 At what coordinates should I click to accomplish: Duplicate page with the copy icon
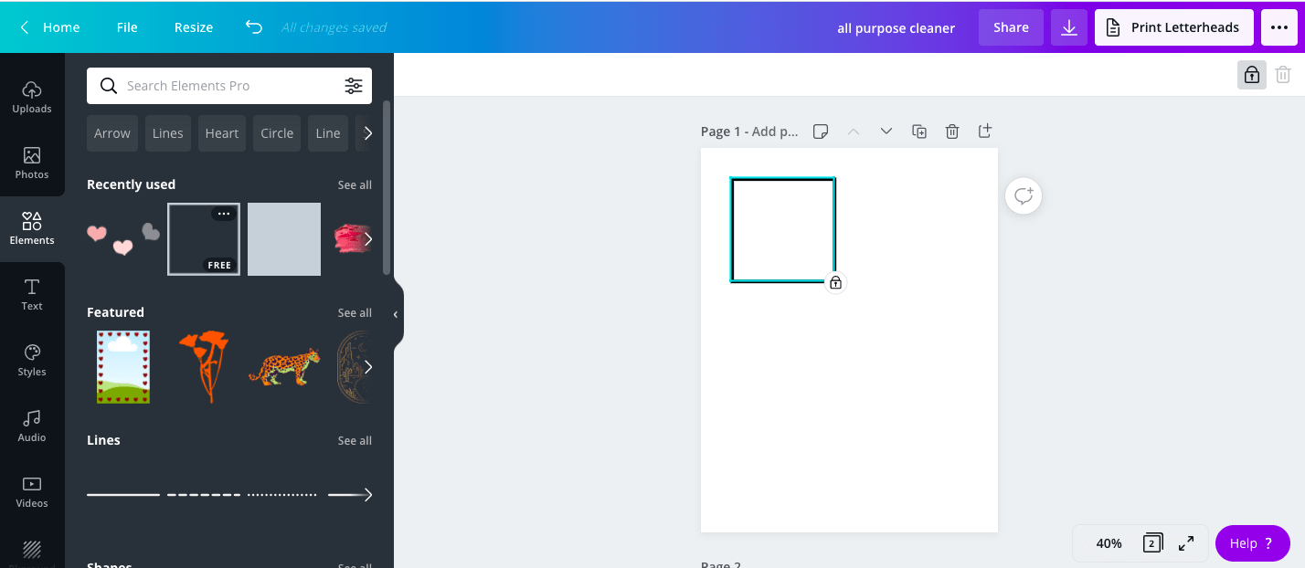tap(919, 131)
